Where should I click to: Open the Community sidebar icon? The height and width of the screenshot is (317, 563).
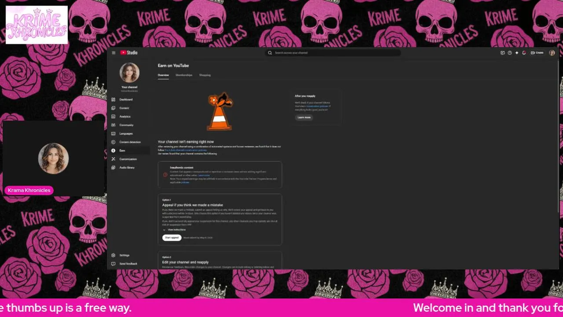click(x=113, y=125)
